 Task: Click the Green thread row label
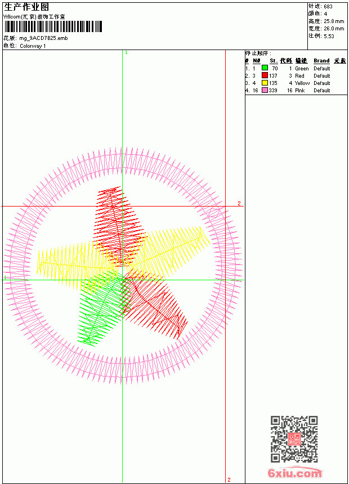(x=302, y=69)
